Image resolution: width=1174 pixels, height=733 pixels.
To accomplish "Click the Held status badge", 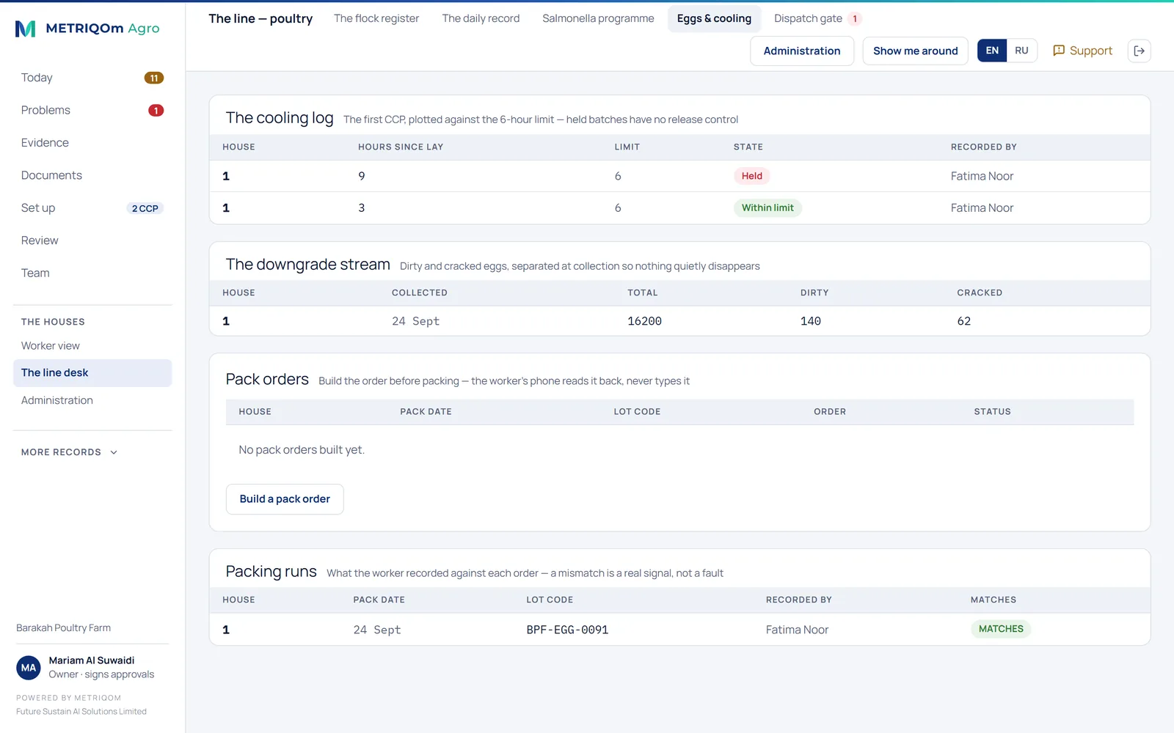I will 751,176.
